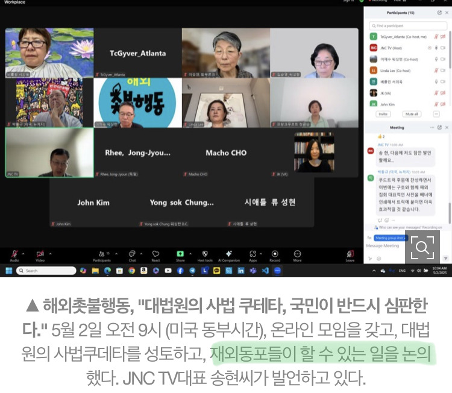
Task: Select JNC TV (Host) participant row
Action: (x=408, y=48)
